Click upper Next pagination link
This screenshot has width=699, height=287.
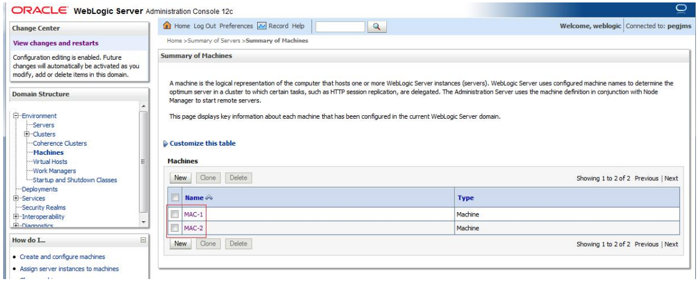[x=672, y=179]
